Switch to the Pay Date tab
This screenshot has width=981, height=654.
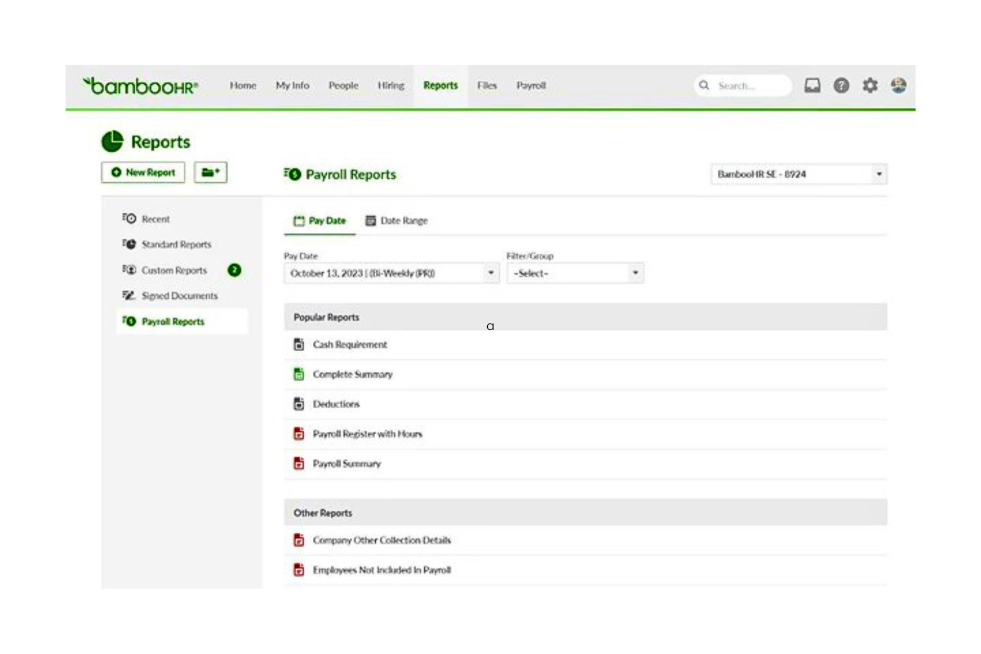coord(320,221)
